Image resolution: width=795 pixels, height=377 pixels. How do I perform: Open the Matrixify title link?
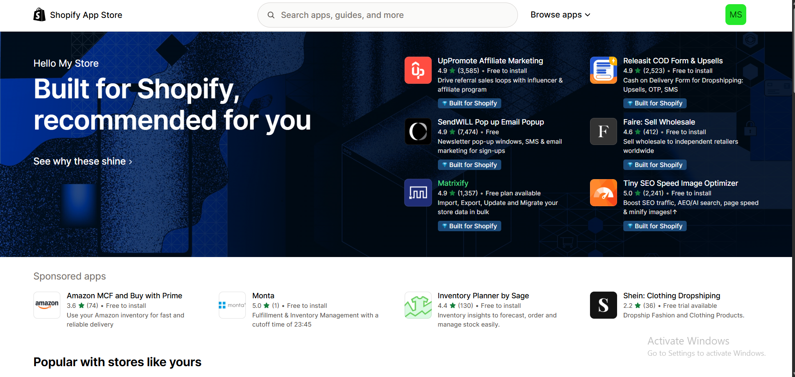click(453, 183)
